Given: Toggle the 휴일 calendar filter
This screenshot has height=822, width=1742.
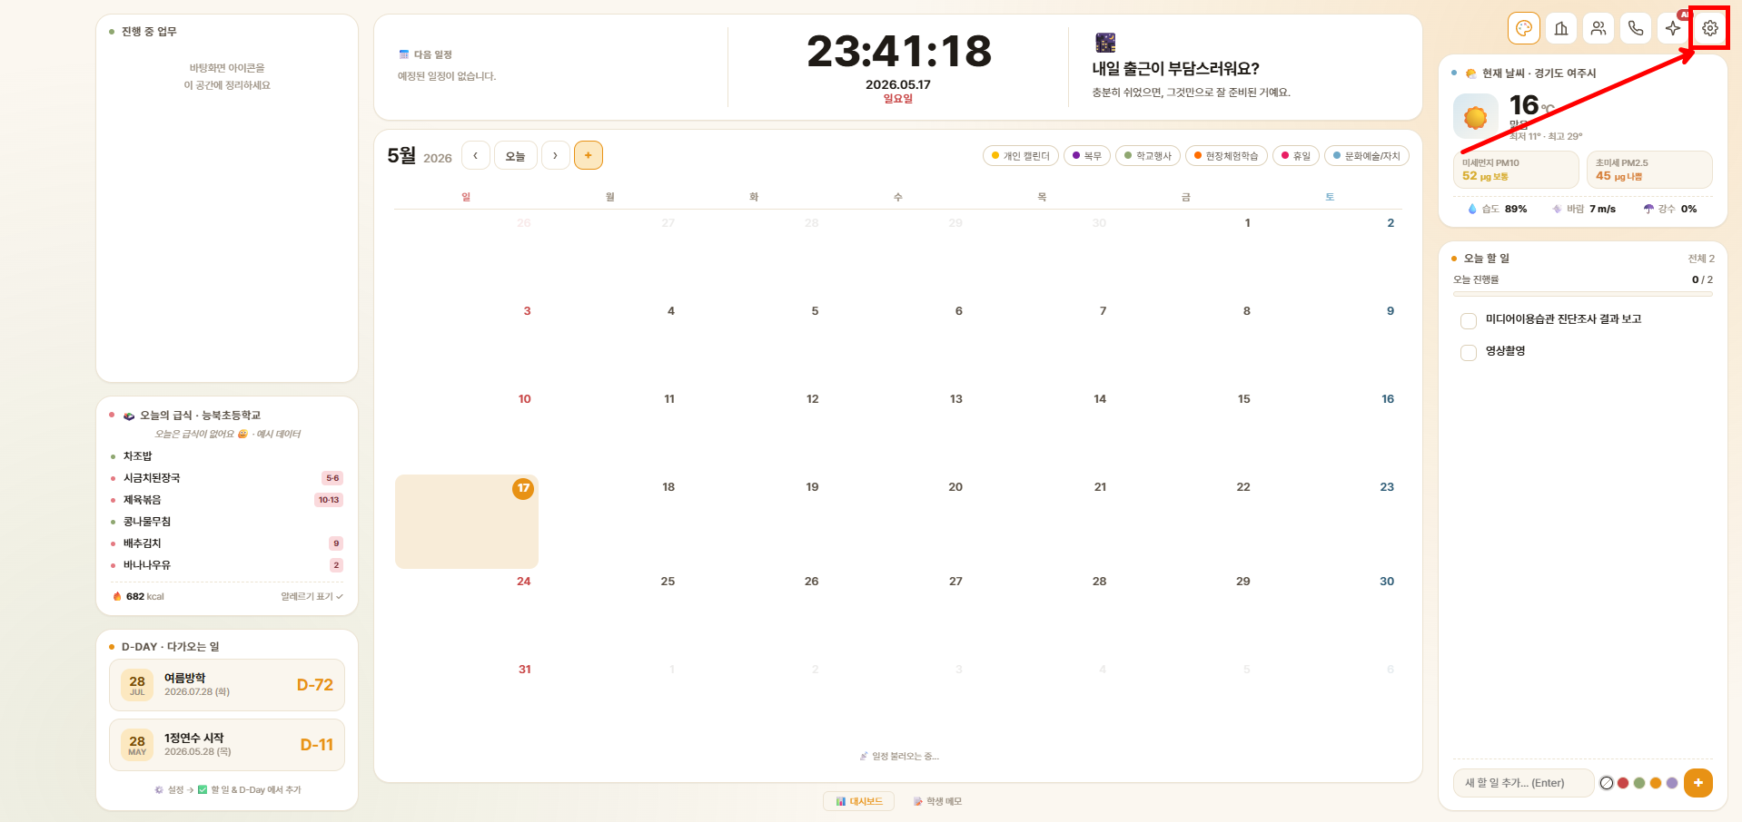Looking at the screenshot, I should pos(1296,156).
